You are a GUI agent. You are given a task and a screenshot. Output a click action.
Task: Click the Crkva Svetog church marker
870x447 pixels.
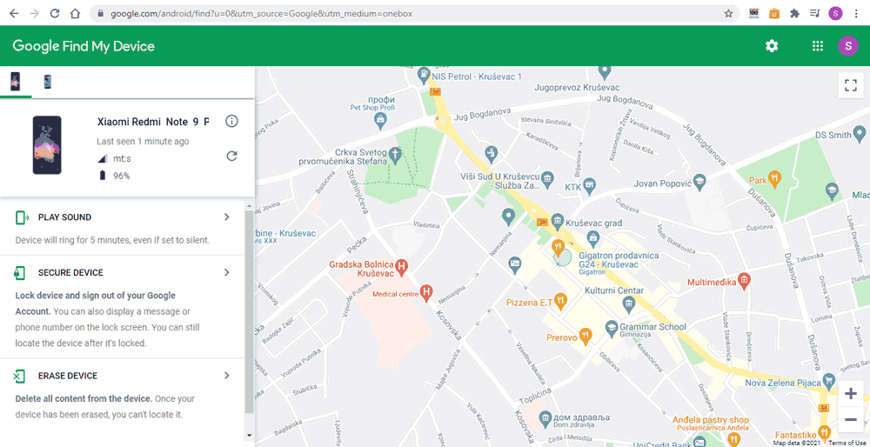(394, 154)
